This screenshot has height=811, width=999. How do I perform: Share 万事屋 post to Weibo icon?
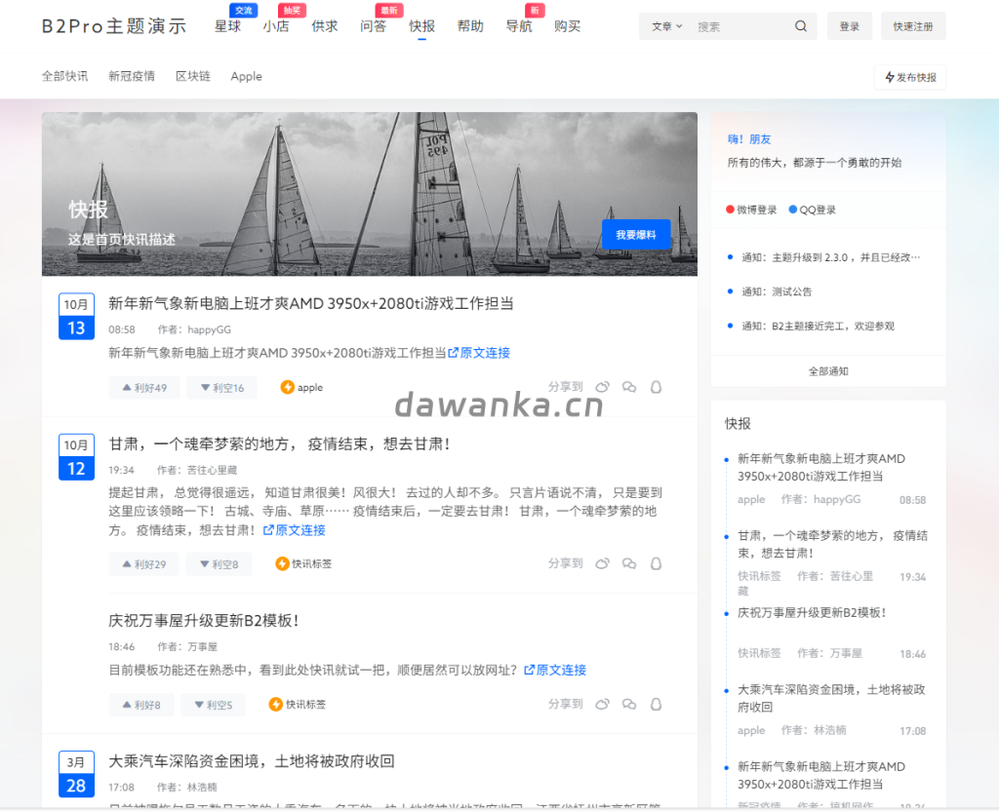pyautogui.click(x=603, y=704)
